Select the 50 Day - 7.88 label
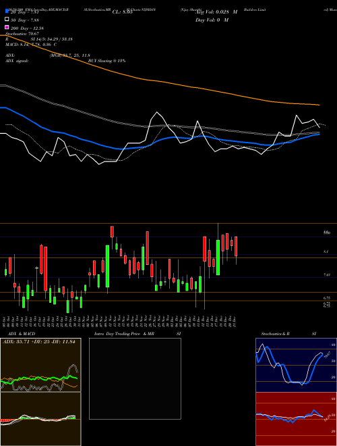337x446 pixels. tap(25, 20)
